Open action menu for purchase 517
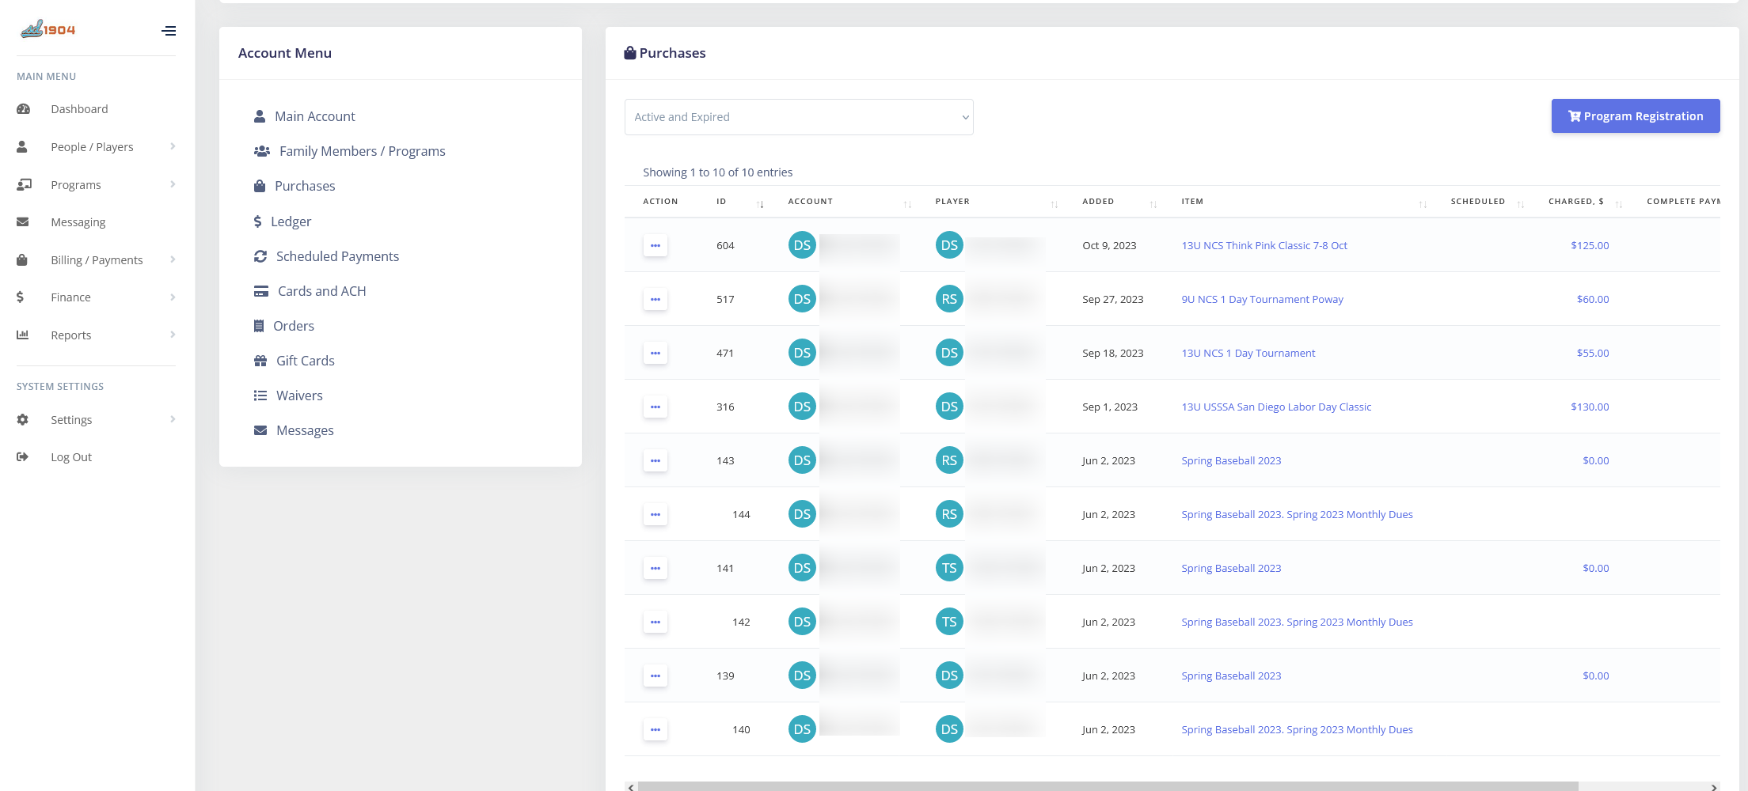 [655, 300]
